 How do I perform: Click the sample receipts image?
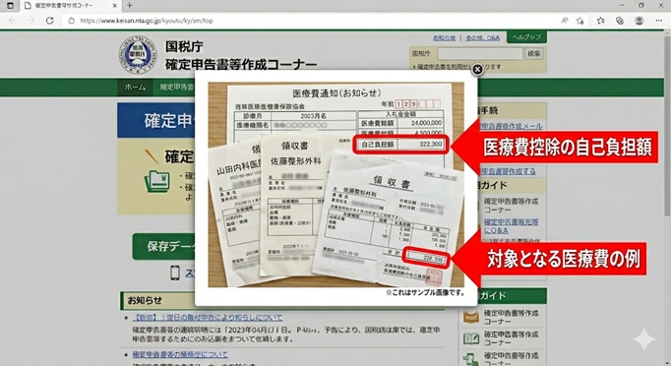335,185
